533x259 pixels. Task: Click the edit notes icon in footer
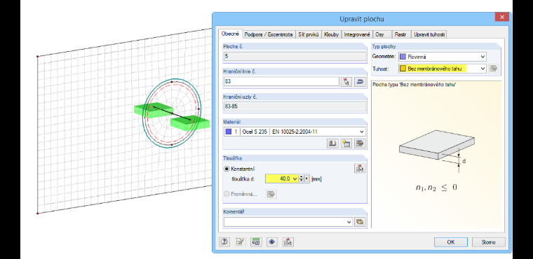[241, 242]
